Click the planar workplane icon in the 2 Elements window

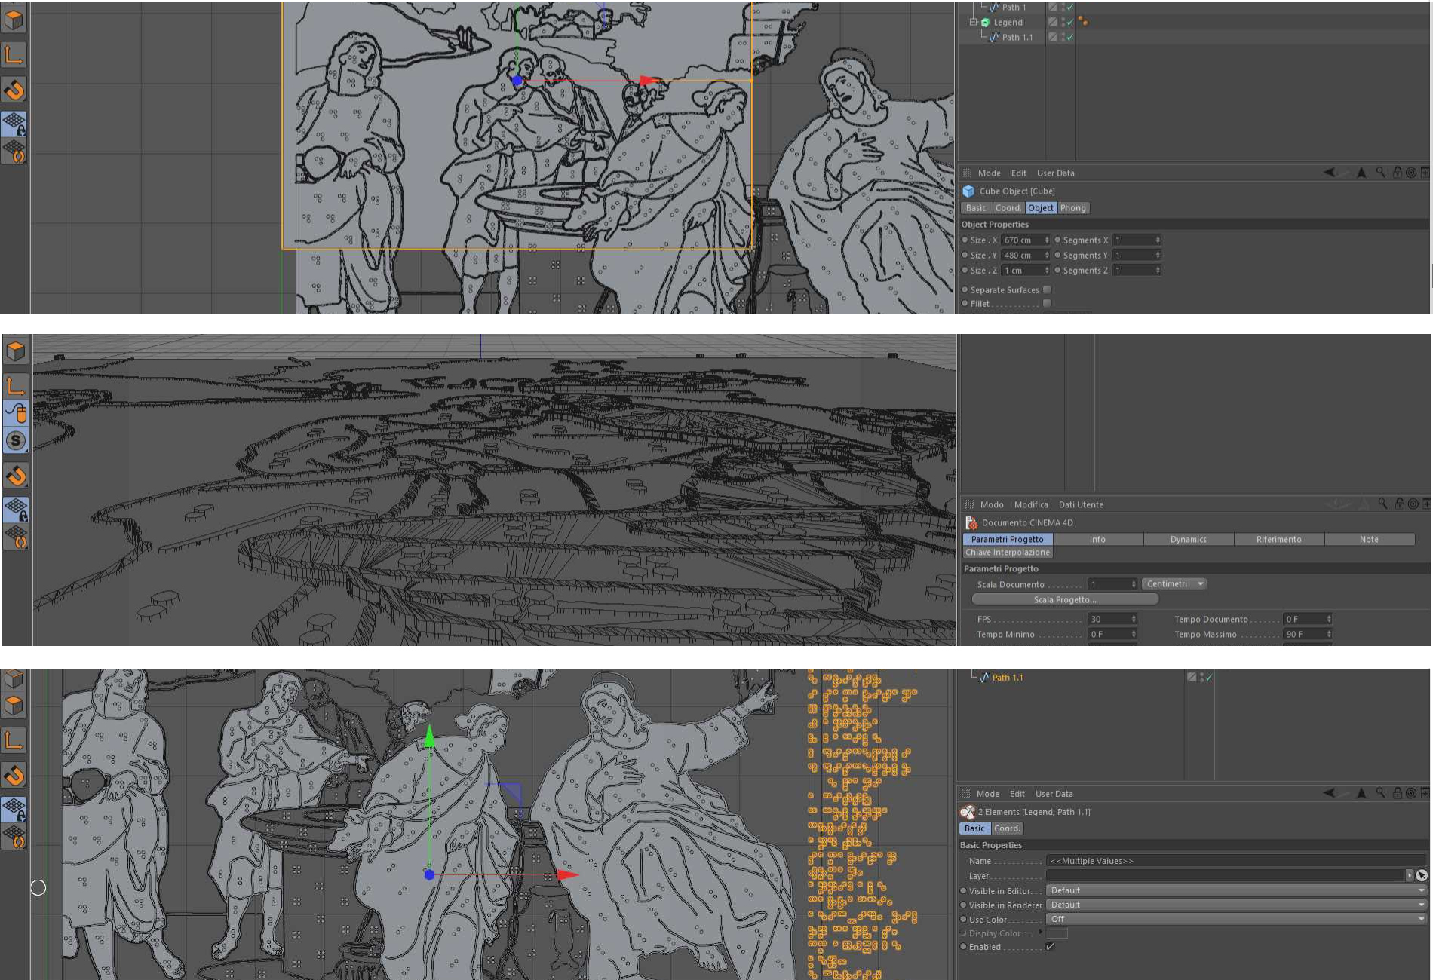coord(14,836)
